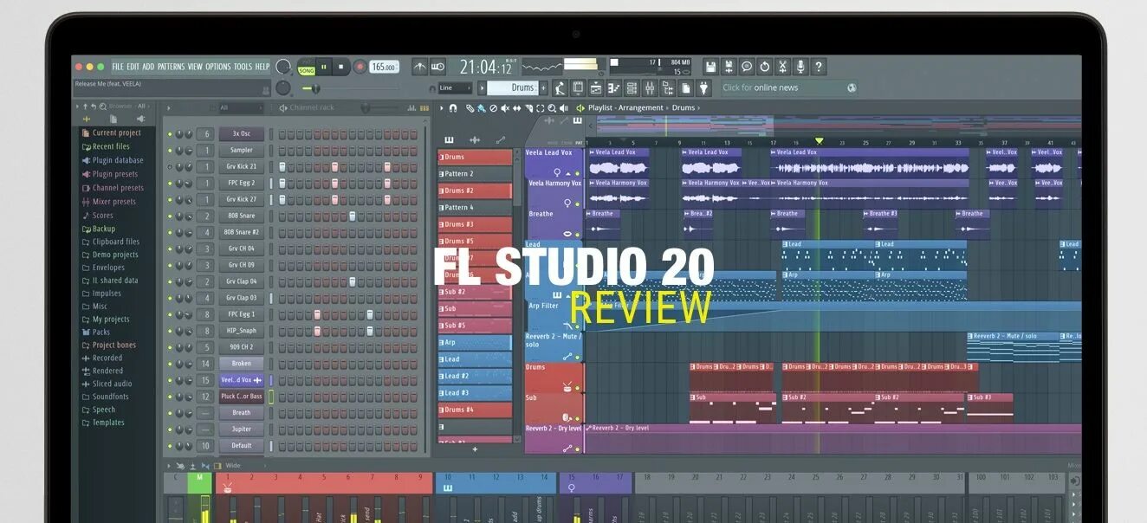Open the ADD menu
Screen dimensions: 1147x523
[148, 67]
